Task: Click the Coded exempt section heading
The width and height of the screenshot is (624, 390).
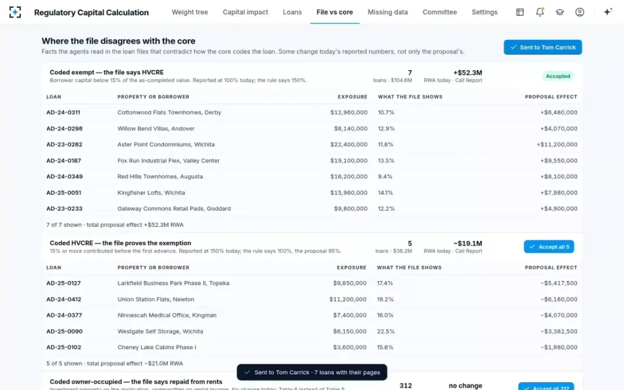Action: [x=107, y=72]
